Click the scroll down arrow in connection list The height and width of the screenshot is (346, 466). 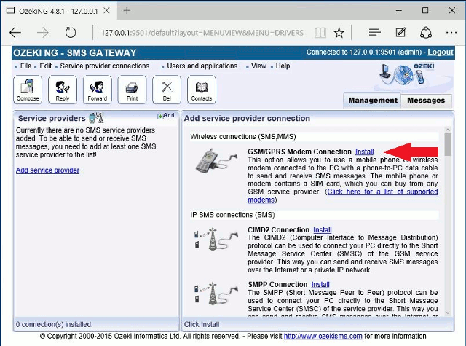(x=448, y=312)
